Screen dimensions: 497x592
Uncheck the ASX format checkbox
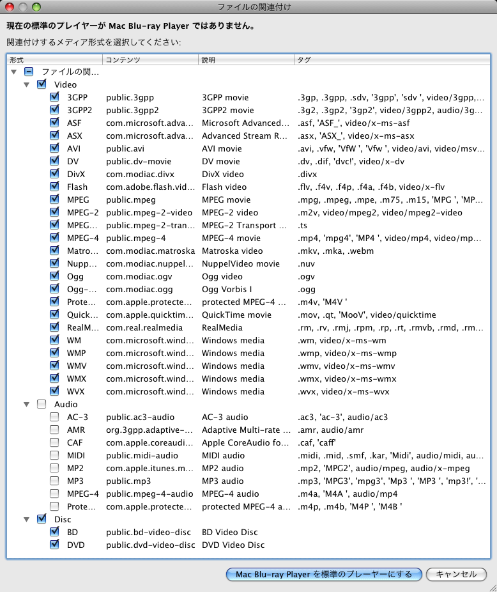tap(54, 135)
